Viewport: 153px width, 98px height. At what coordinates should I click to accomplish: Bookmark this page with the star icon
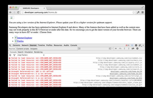tap(134, 12)
